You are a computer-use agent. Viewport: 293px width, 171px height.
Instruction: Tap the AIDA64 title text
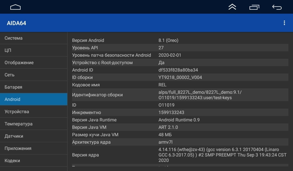pyautogui.click(x=17, y=23)
